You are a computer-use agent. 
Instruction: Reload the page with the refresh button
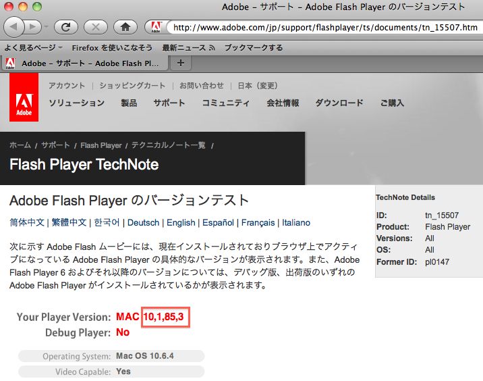(x=66, y=28)
